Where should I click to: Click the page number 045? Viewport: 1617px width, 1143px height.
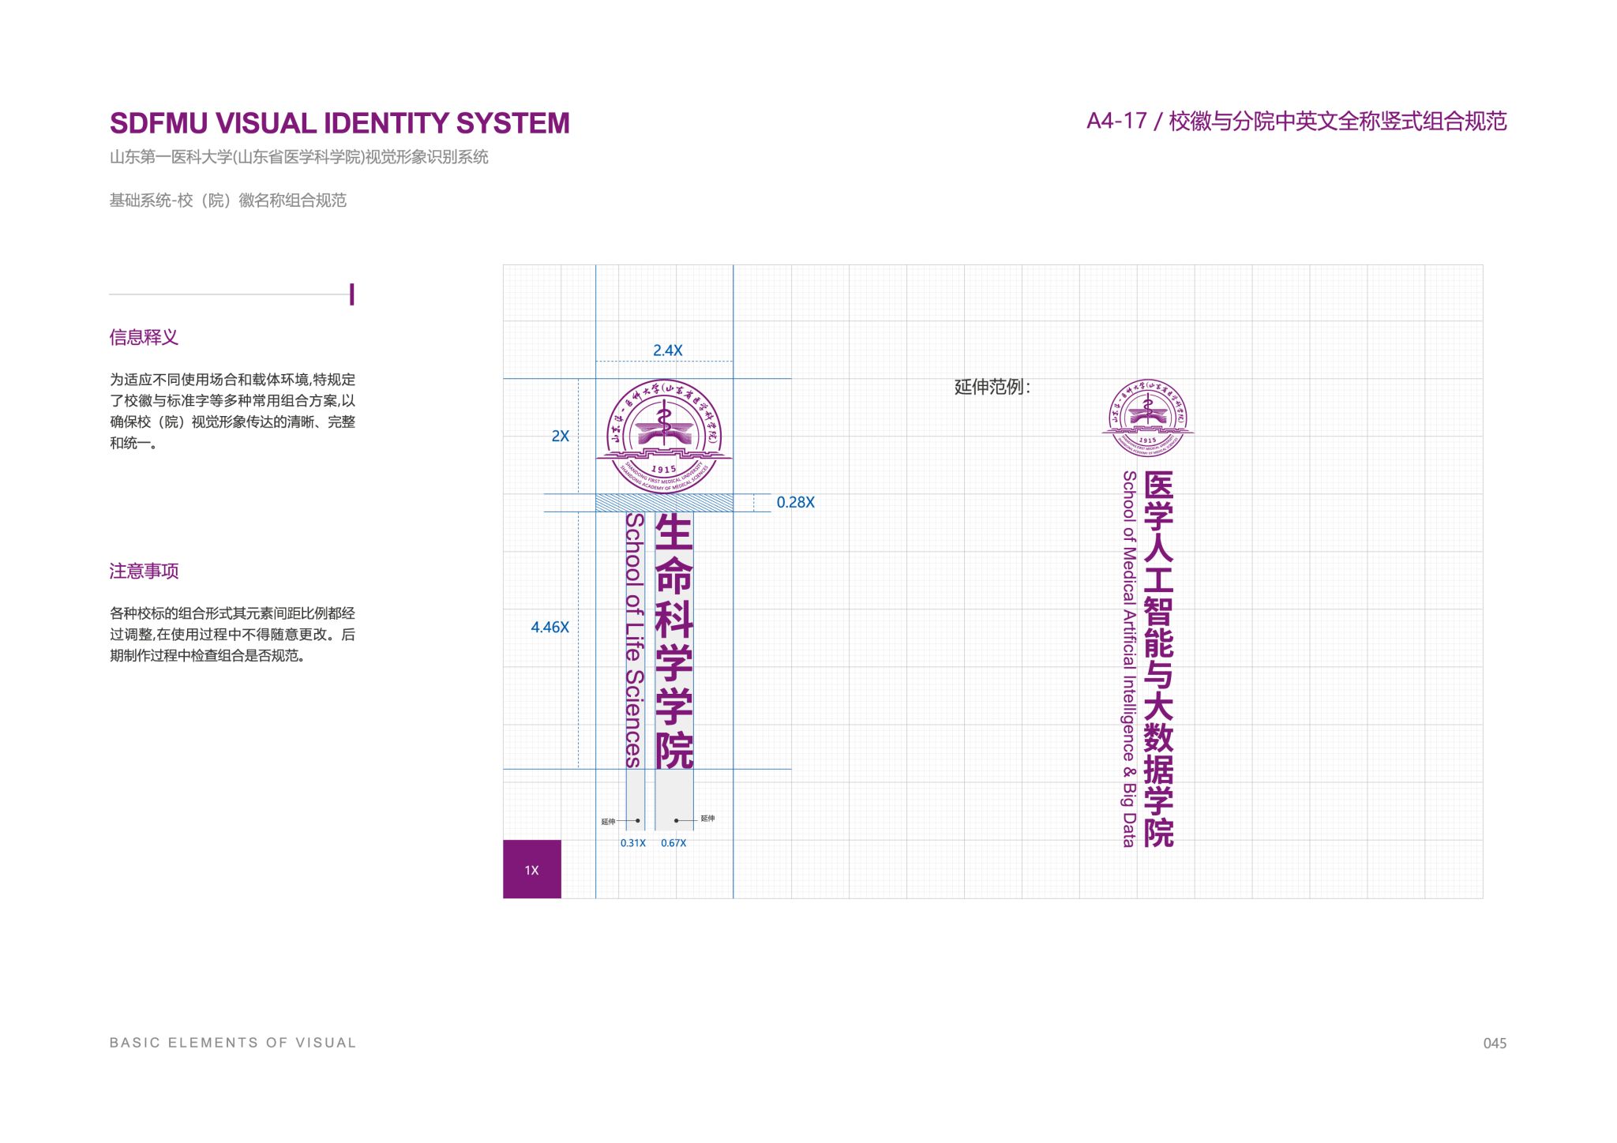1495,1044
